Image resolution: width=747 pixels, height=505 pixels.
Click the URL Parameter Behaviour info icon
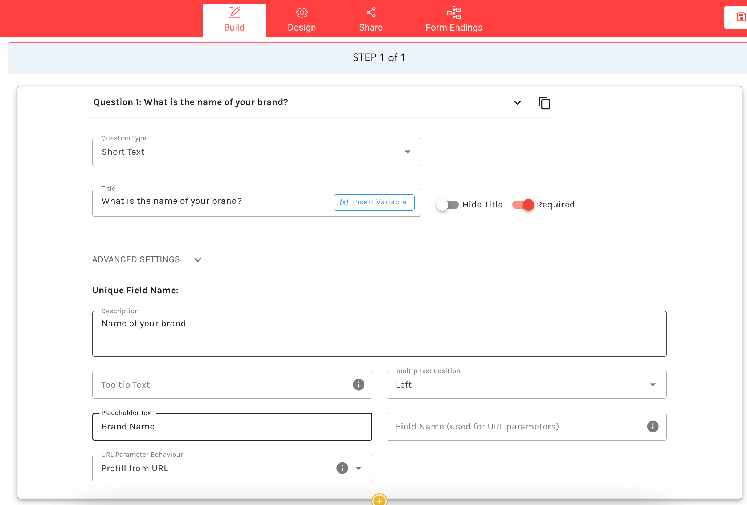(342, 468)
